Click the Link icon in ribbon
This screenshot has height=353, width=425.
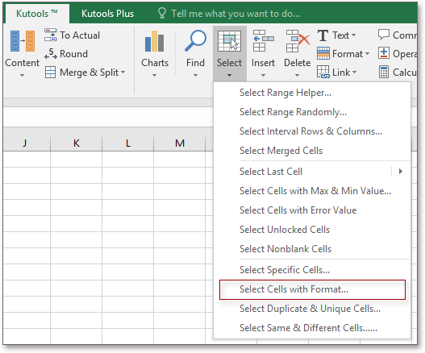click(x=323, y=72)
